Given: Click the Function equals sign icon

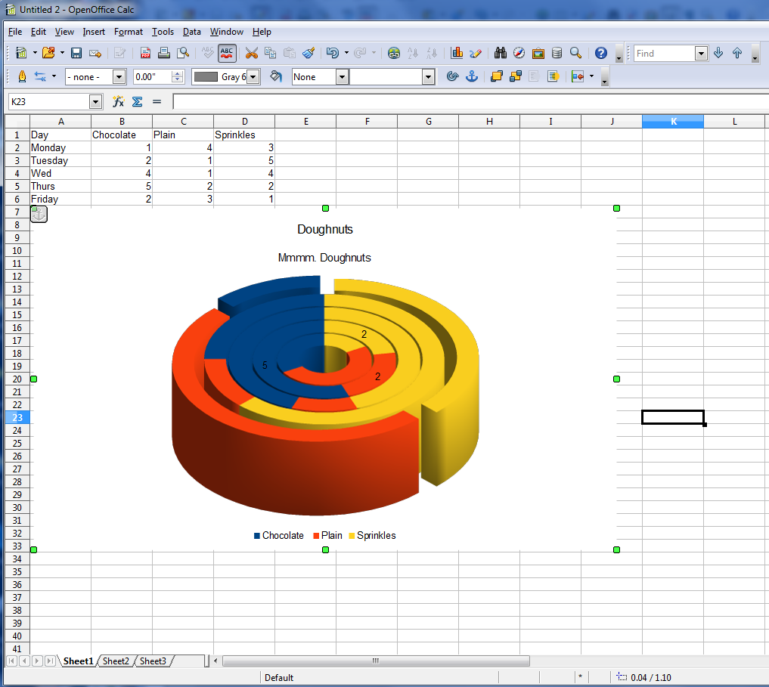Looking at the screenshot, I should [157, 101].
